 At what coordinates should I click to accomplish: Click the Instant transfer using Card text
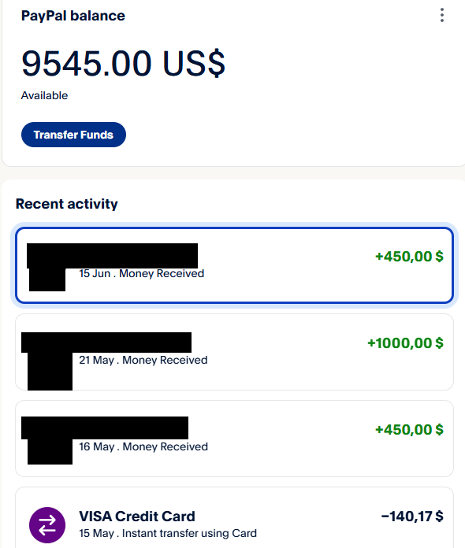coord(189,533)
